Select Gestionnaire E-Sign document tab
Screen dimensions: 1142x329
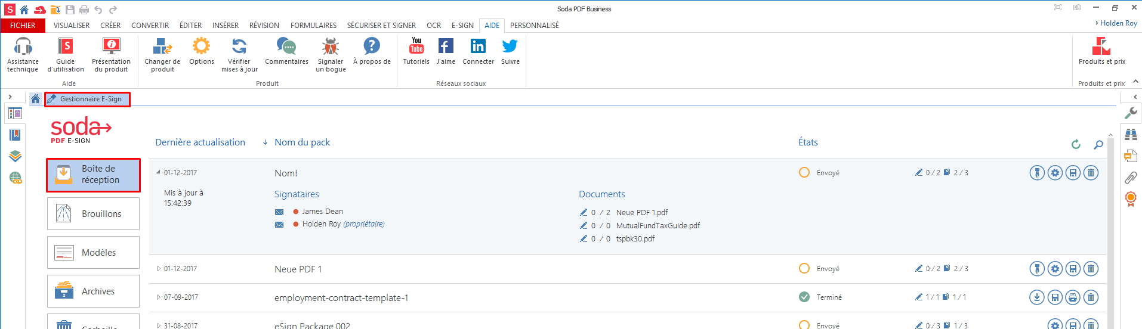click(87, 99)
